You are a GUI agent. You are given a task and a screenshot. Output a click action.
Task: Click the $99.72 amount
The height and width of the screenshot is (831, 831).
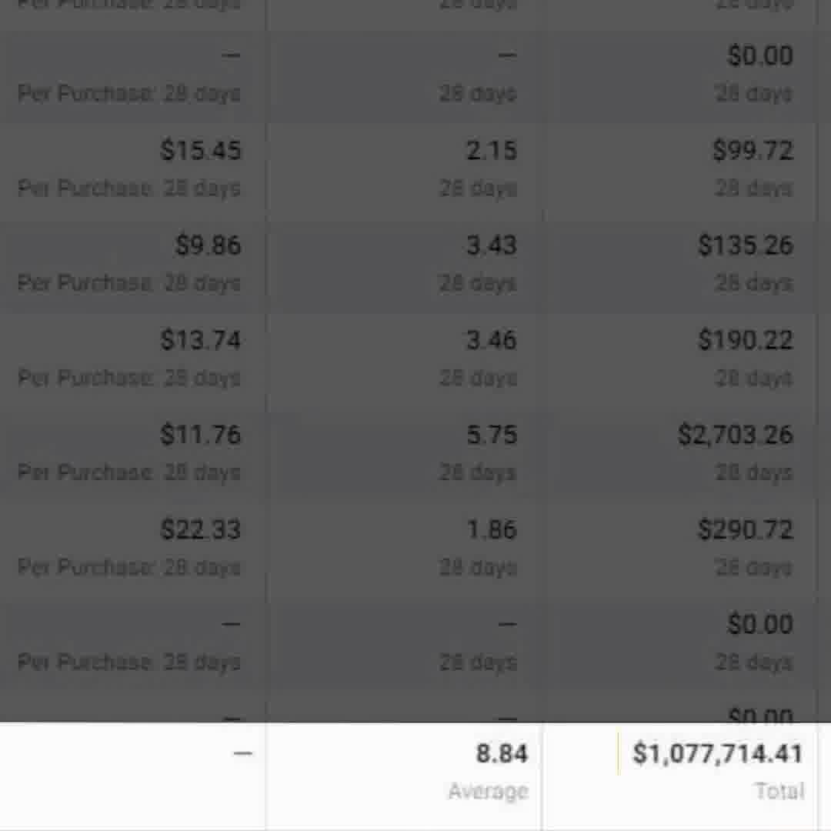(753, 150)
